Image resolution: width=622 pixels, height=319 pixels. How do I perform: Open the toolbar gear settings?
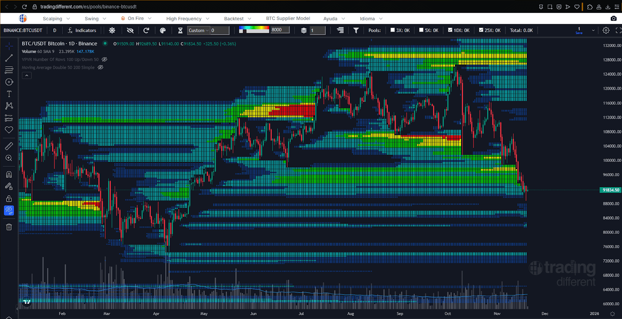point(606,30)
